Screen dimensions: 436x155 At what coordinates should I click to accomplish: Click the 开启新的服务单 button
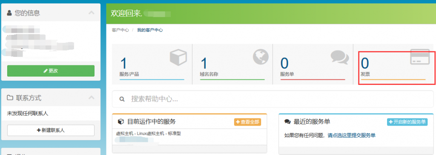[407, 122]
